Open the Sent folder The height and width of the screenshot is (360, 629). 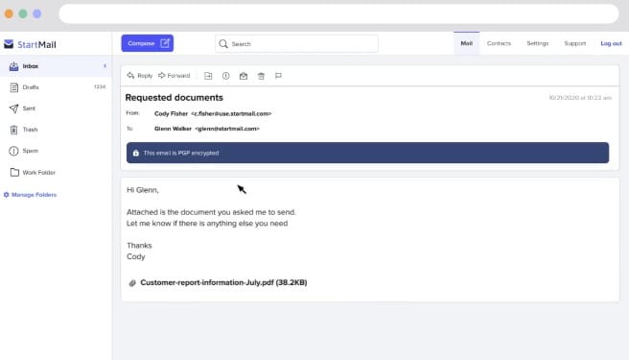[56, 108]
